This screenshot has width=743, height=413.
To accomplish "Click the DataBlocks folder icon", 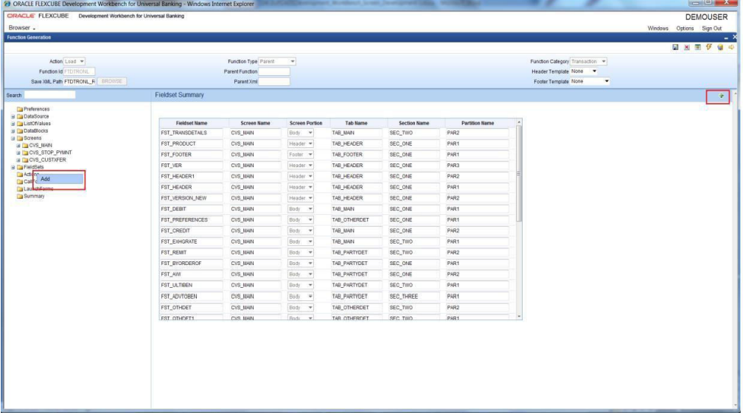I will tap(20, 131).
